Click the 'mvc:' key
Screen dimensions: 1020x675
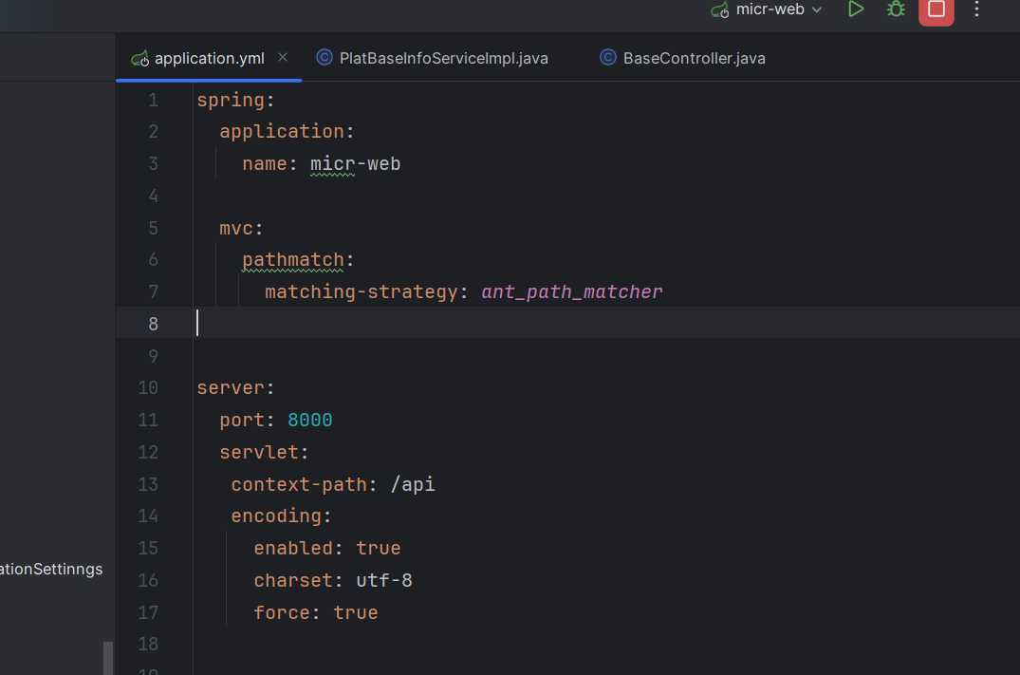point(241,229)
